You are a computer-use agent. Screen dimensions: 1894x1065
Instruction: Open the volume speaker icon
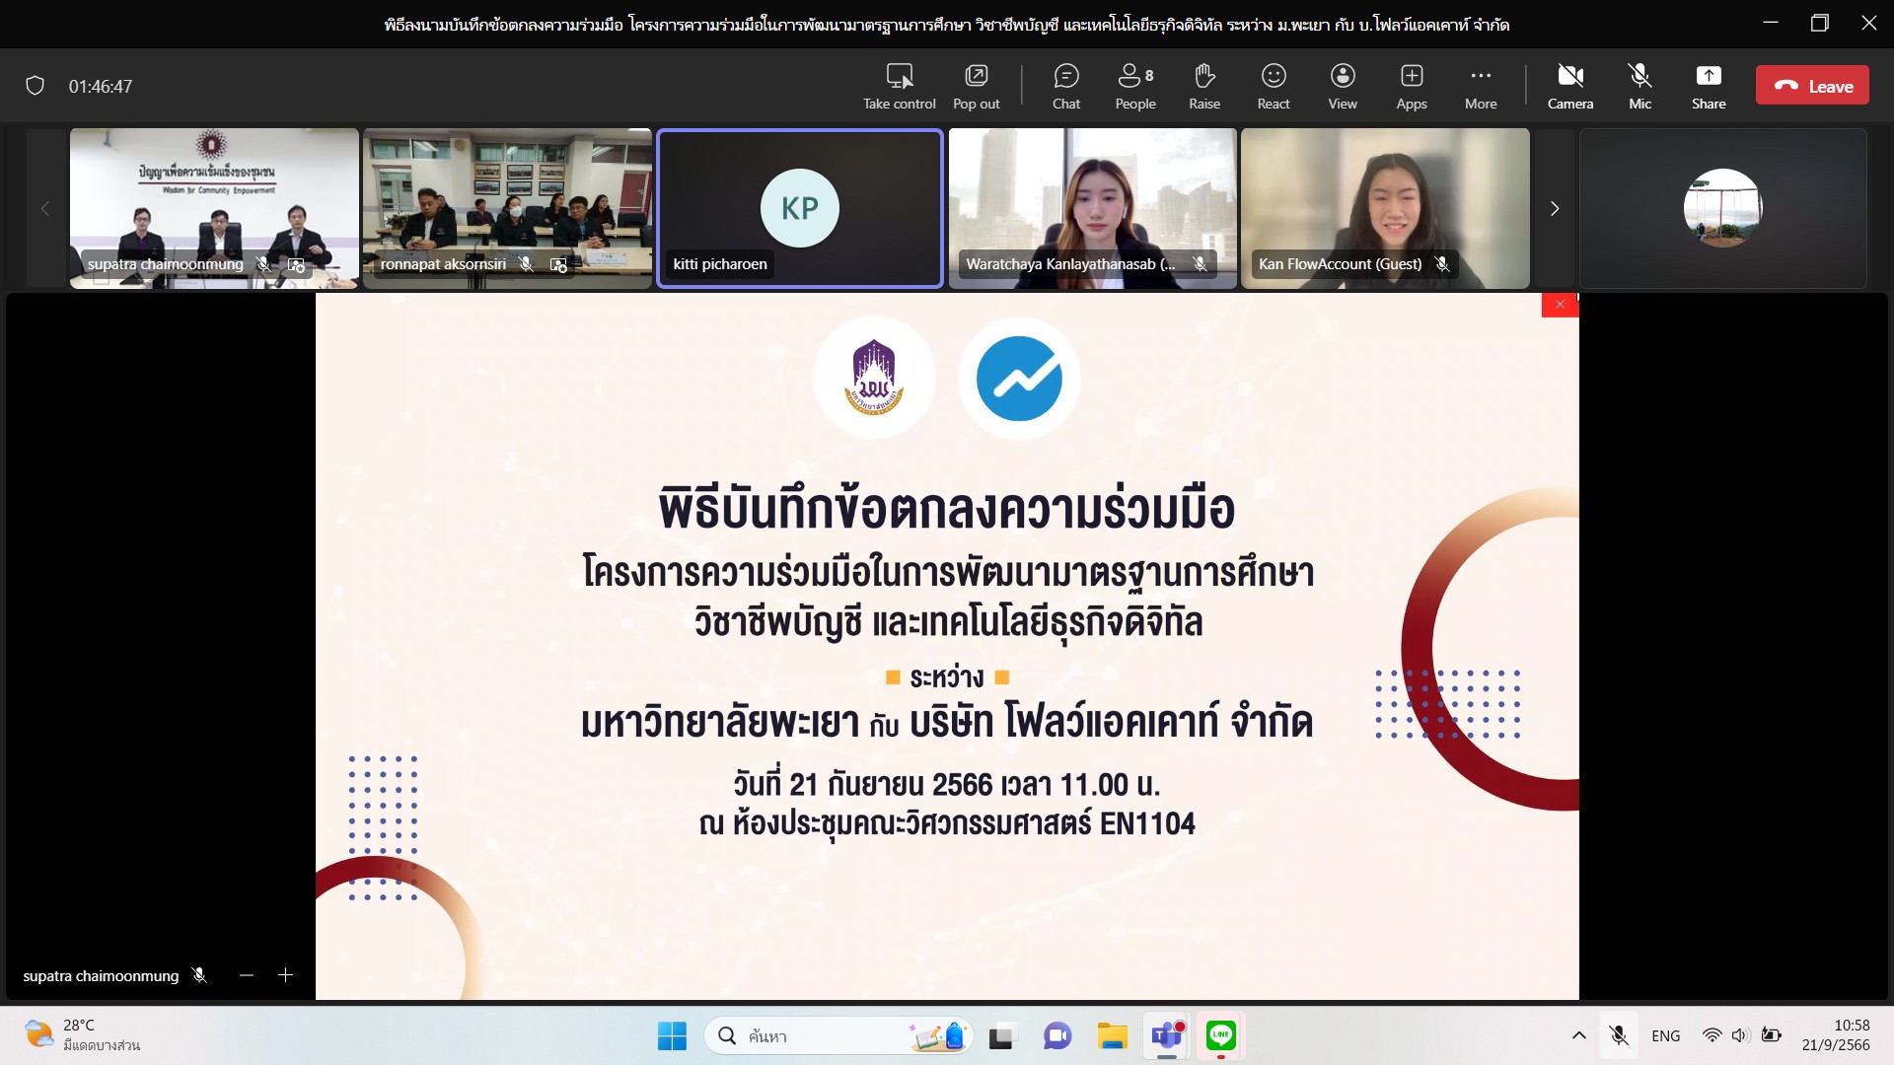(x=1740, y=1035)
